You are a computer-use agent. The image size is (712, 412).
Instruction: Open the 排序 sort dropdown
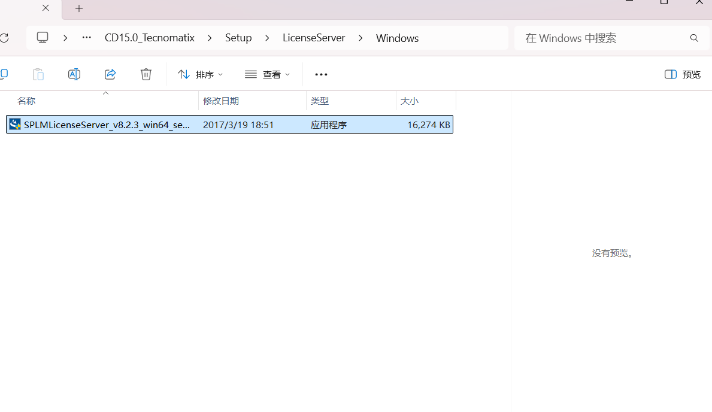point(200,74)
